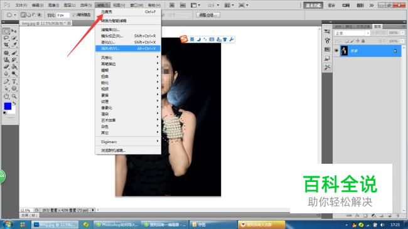The width and height of the screenshot is (408, 229).
Task: Expand the 模糊 filter submenu
Action: (128, 70)
